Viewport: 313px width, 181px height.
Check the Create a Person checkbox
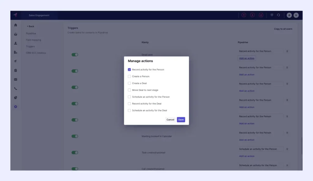pos(129,76)
